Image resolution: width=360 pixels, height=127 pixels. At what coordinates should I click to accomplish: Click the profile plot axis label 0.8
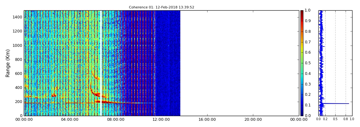tap(346, 119)
